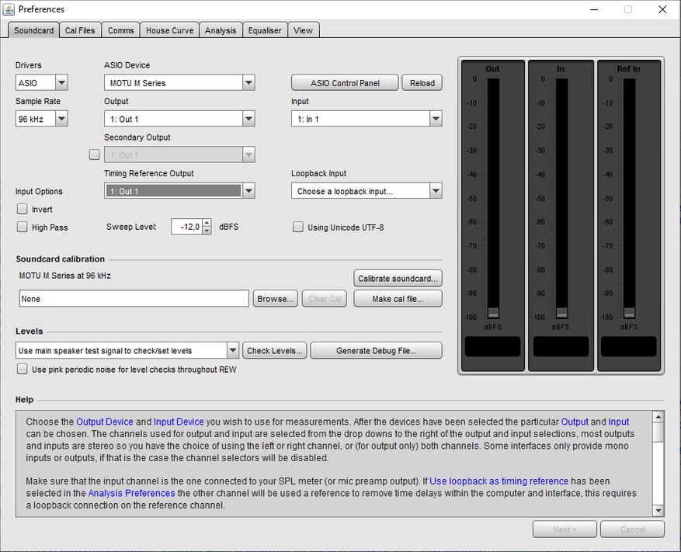This screenshot has height=552, width=681.
Task: Expand the ASIO Device MOTU M Series list
Action: coord(179,82)
